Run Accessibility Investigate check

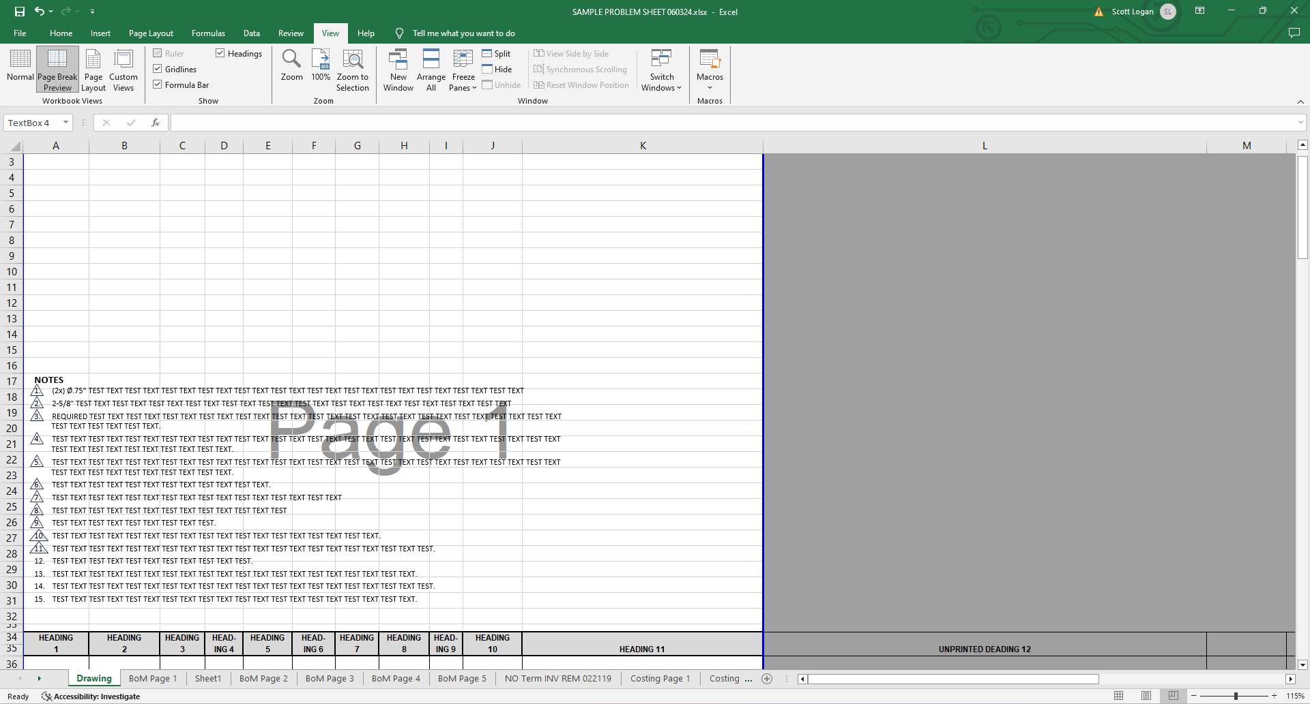pos(91,696)
